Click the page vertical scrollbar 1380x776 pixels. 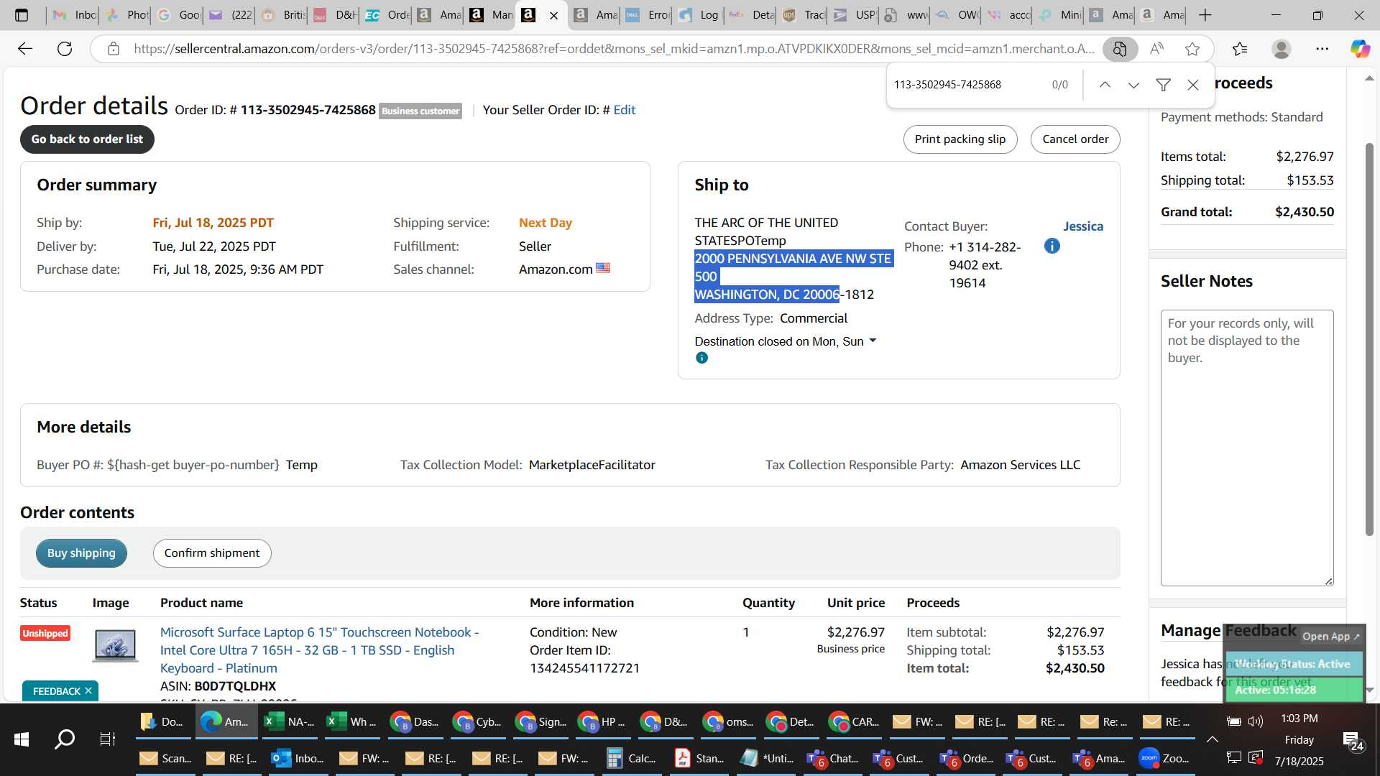pyautogui.click(x=1369, y=338)
